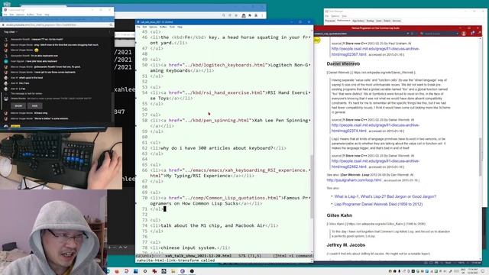Switch to Details tab in Task Manager
Image resolution: width=489 pixels, height=275 pixels.
pyautogui.click(x=387, y=21)
